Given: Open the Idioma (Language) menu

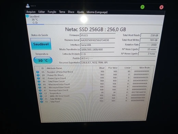Looking at the screenshot, I should click(x=97, y=12).
